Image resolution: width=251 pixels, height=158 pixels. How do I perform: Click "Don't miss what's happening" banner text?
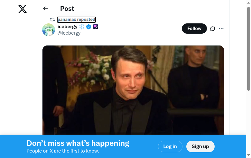click(x=78, y=143)
